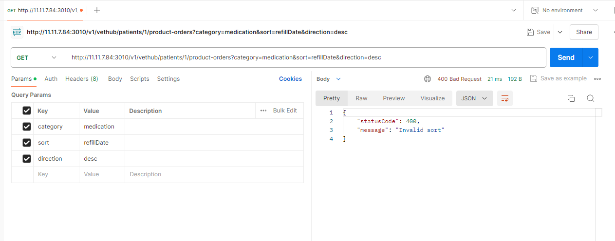This screenshot has height=241, width=615.
Task: Click the empty Description placeholder field
Action: pyautogui.click(x=214, y=174)
